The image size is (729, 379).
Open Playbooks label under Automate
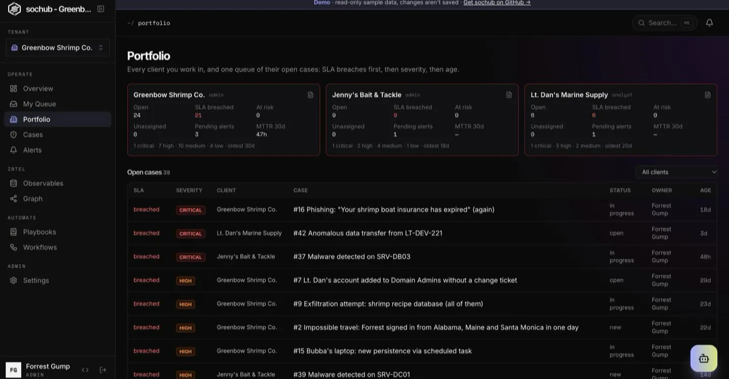click(x=39, y=232)
